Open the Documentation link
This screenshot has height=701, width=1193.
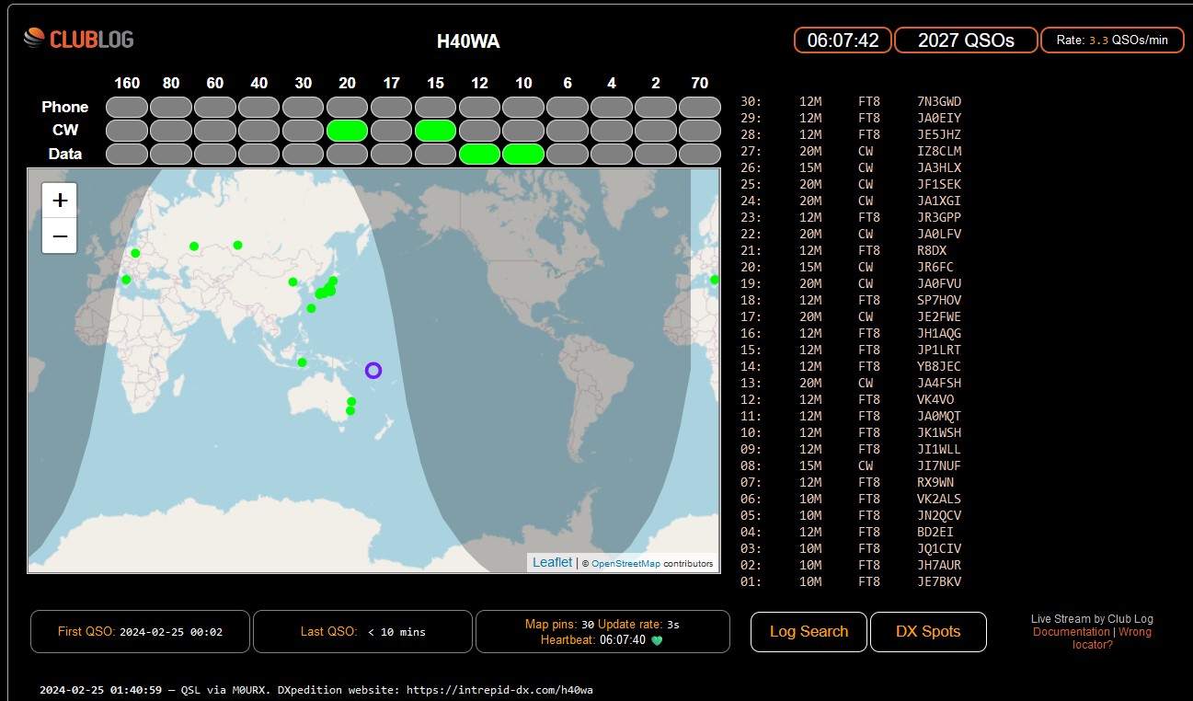click(x=1071, y=632)
